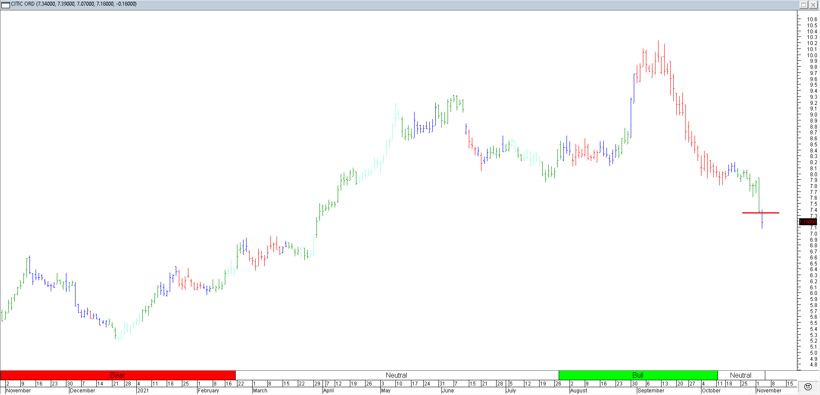Click the October month label
This screenshot has width=820, height=395.
tap(711, 391)
